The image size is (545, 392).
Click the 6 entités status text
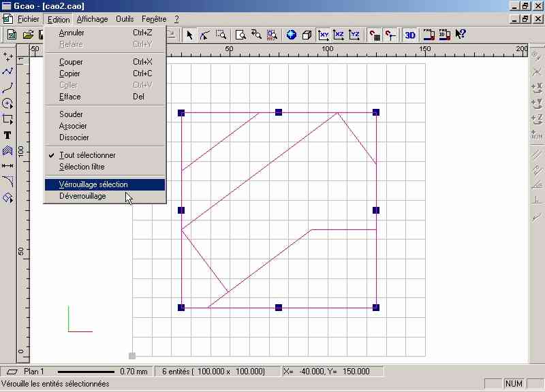[213, 372]
